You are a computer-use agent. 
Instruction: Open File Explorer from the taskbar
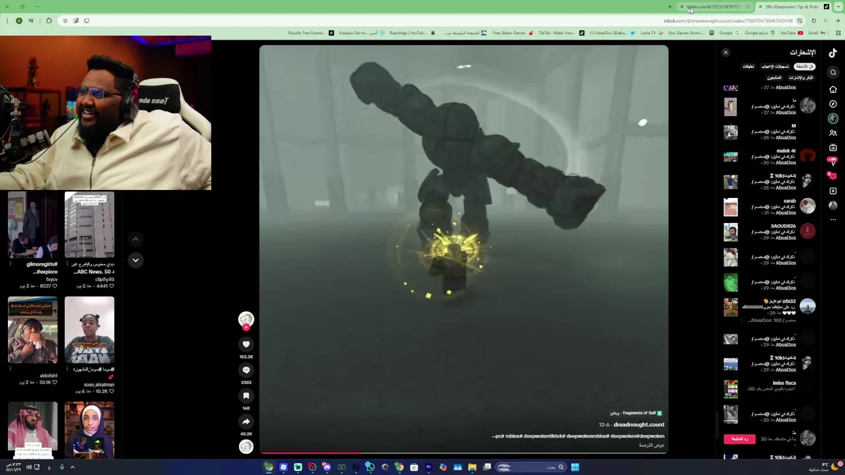472,467
